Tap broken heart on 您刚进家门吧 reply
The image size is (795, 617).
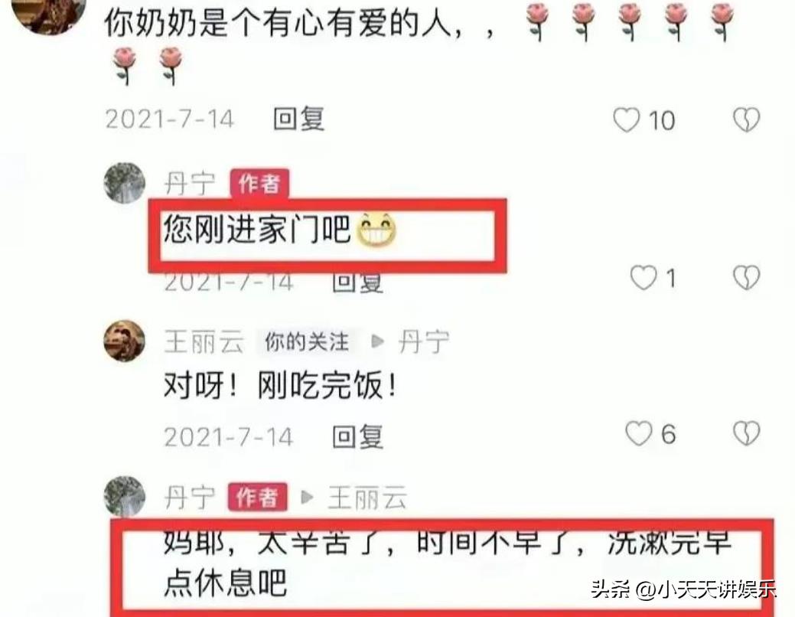746,278
